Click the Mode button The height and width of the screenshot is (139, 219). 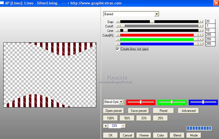click(194, 135)
